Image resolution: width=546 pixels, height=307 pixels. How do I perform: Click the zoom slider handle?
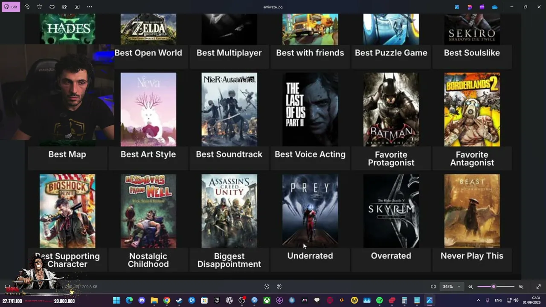click(494, 287)
